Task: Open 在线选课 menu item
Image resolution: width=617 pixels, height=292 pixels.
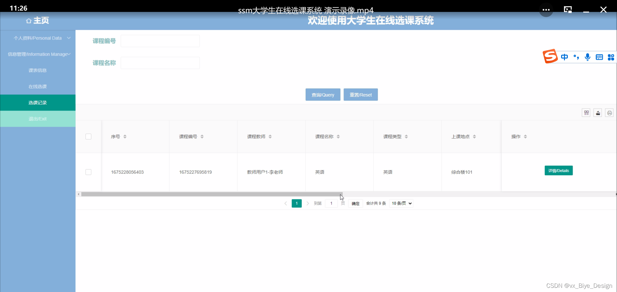Action: click(38, 87)
